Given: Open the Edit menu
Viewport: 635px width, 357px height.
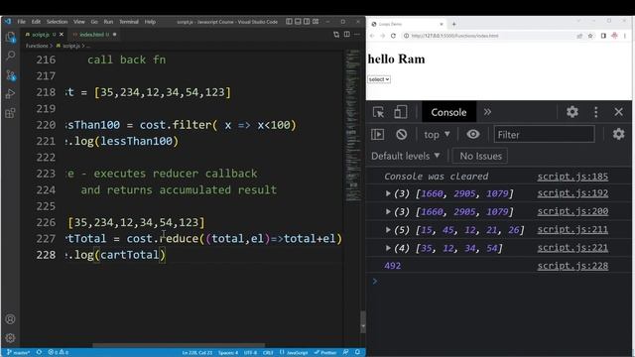Looking at the screenshot, I should pos(36,22).
